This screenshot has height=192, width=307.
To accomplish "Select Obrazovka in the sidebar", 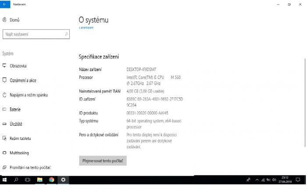I will click(x=14, y=66).
